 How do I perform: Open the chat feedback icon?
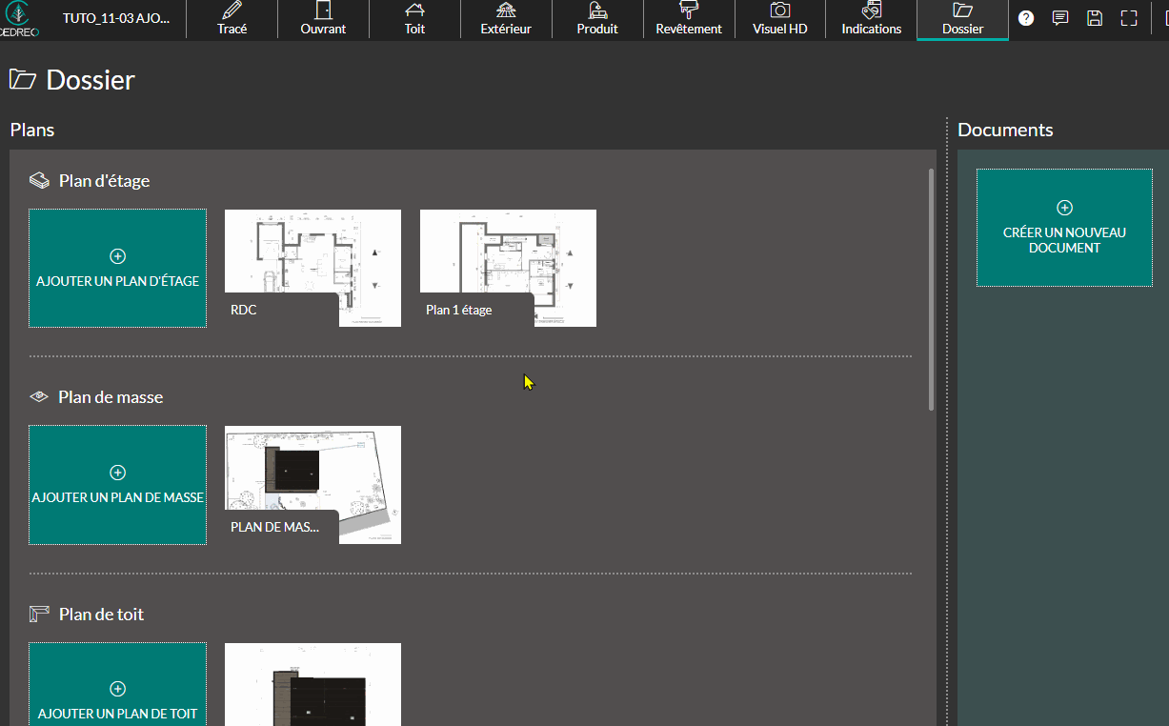tap(1060, 18)
